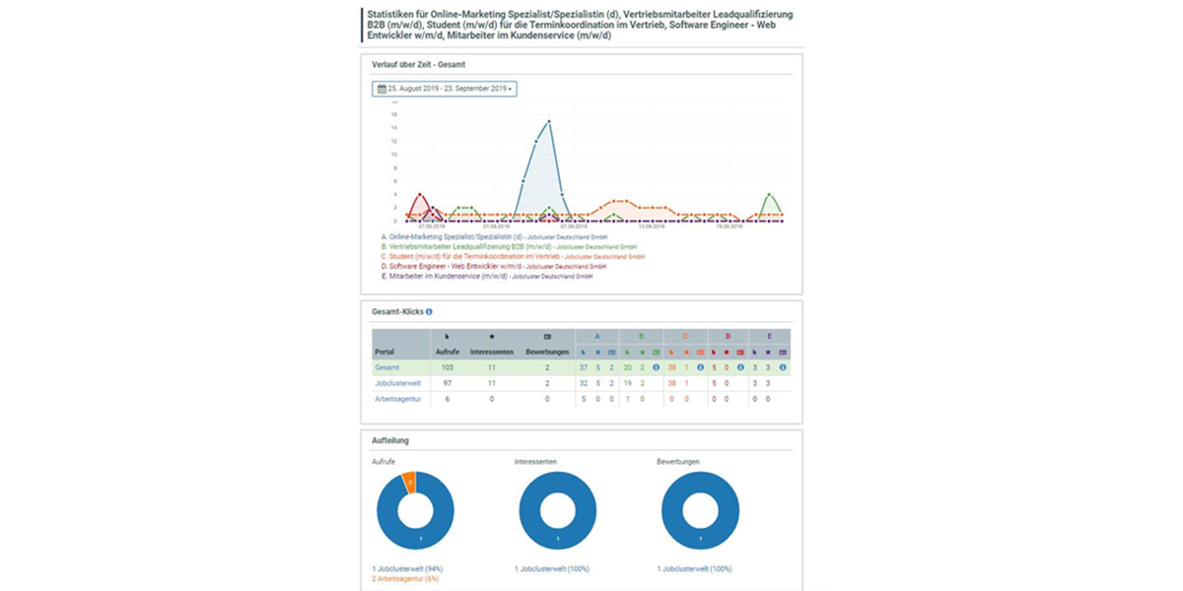Click red application card icon under column D
The width and height of the screenshot is (1183, 591).
(x=740, y=352)
